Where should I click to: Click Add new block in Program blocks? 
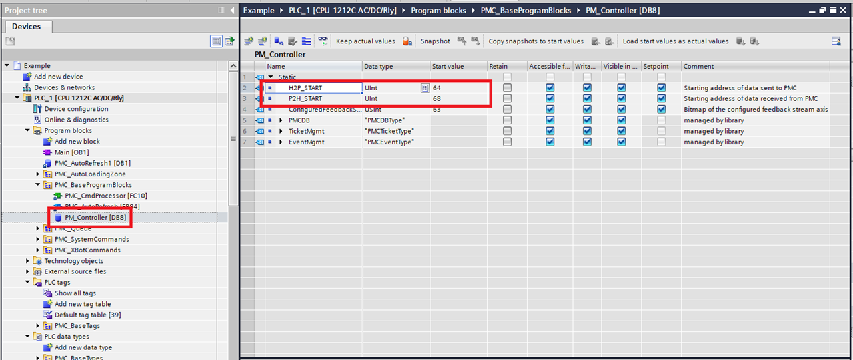click(x=77, y=142)
